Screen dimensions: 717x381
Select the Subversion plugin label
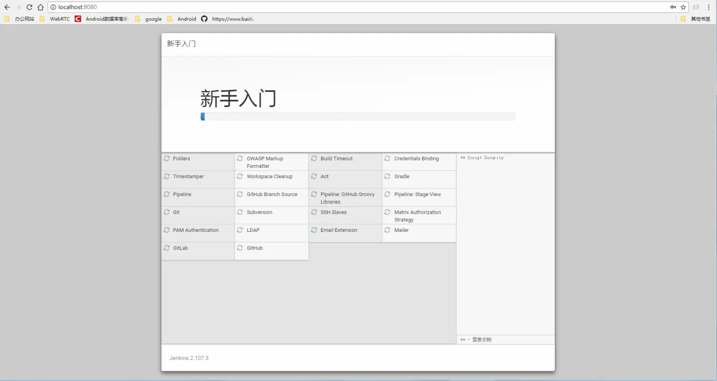point(260,212)
